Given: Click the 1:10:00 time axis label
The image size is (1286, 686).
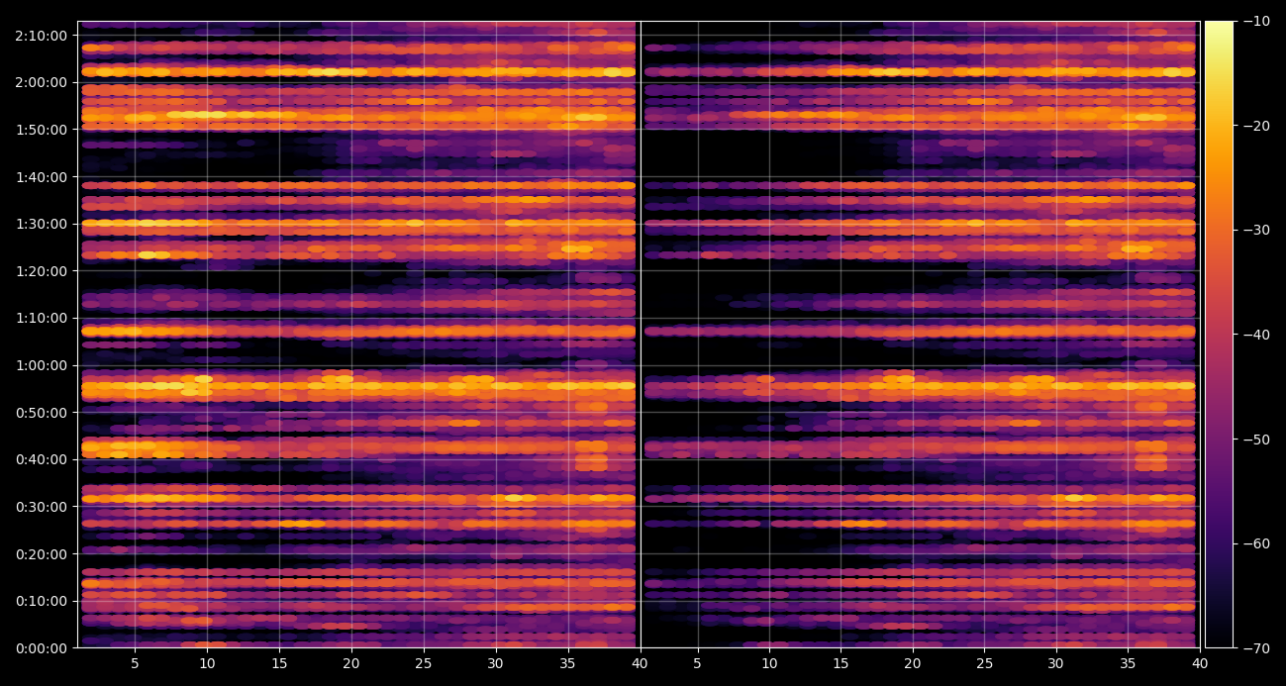Looking at the screenshot, I should coord(42,318).
